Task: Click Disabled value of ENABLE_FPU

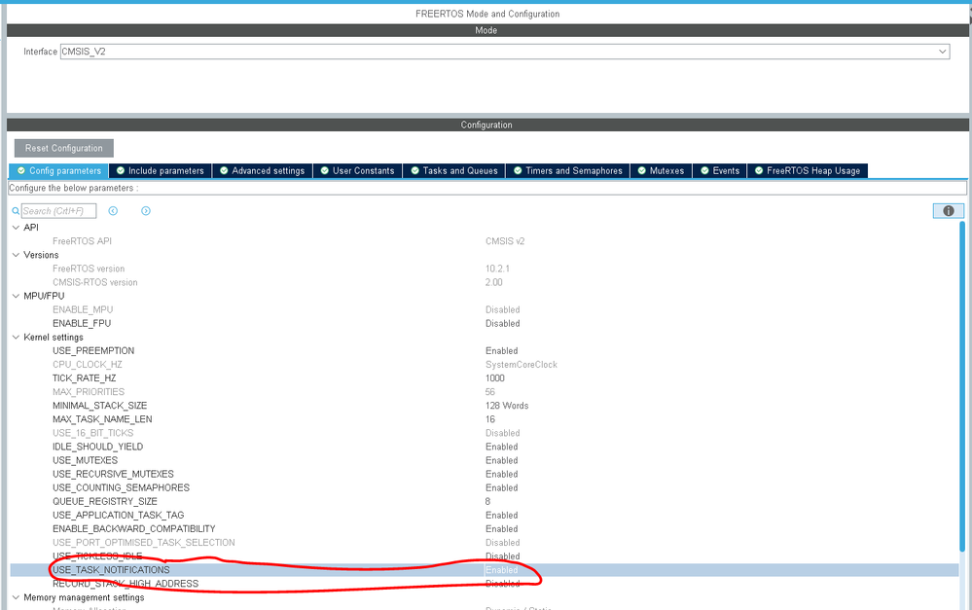Action: [503, 324]
